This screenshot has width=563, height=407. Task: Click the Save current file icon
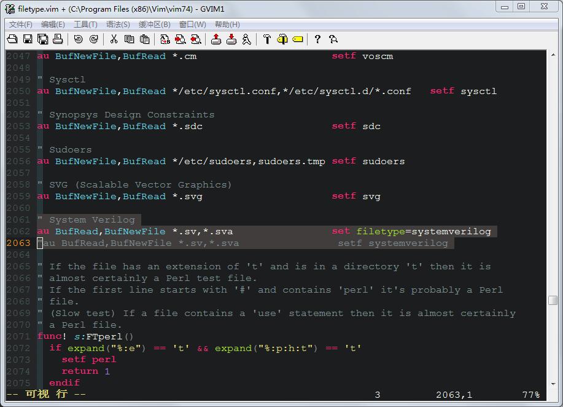(28, 39)
